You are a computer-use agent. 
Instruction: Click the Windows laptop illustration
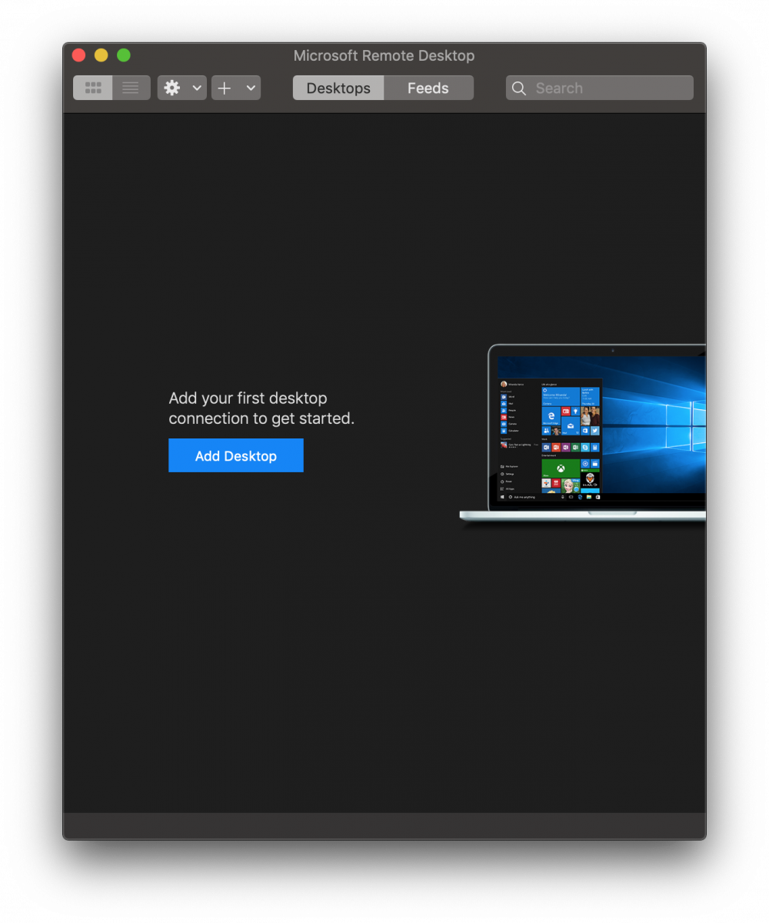(582, 435)
